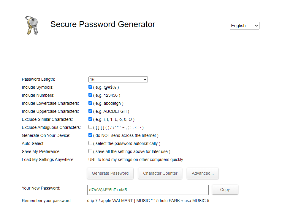Expand the Password Length dropdown
Screen dimensions: 282x222
(118, 79)
